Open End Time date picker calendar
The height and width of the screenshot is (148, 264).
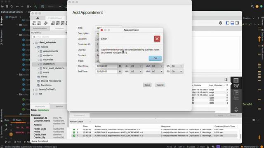click(x=120, y=72)
